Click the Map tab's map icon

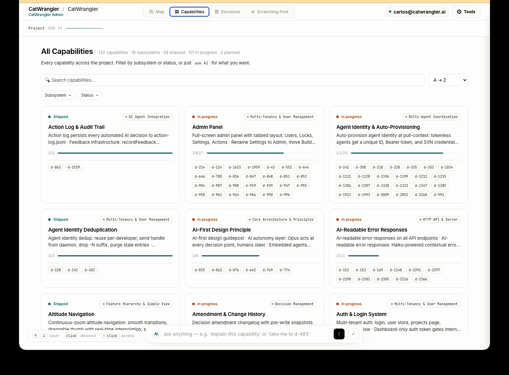coord(152,12)
